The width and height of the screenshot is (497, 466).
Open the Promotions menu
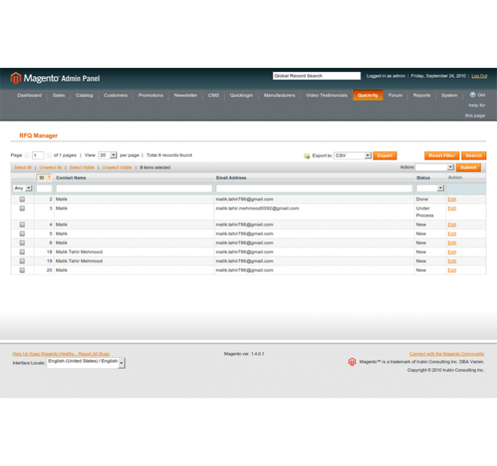click(x=151, y=95)
